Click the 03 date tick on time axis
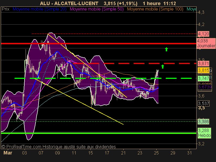The width and height of the screenshot is (216, 162). (25, 153)
